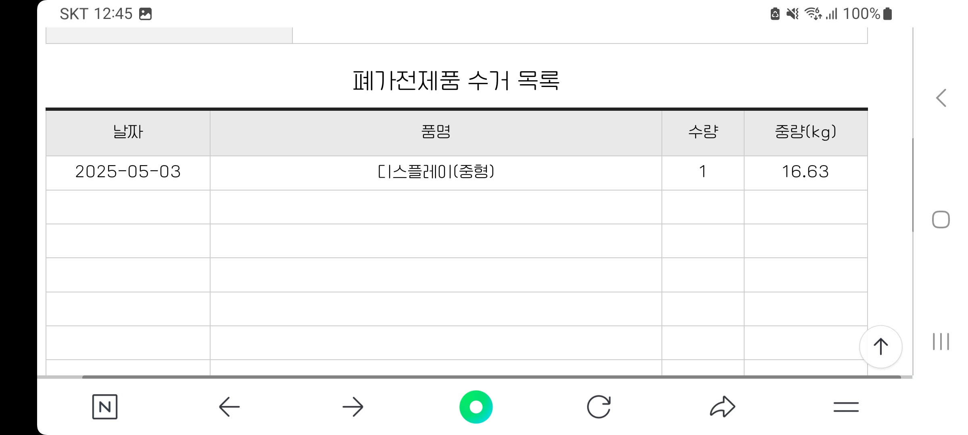This screenshot has height=435, width=968.
Task: Tap the picture notification icon in status bar
Action: (x=146, y=14)
